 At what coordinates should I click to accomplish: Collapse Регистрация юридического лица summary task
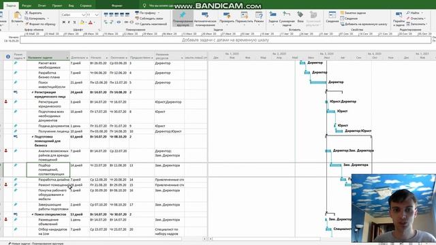33,93
